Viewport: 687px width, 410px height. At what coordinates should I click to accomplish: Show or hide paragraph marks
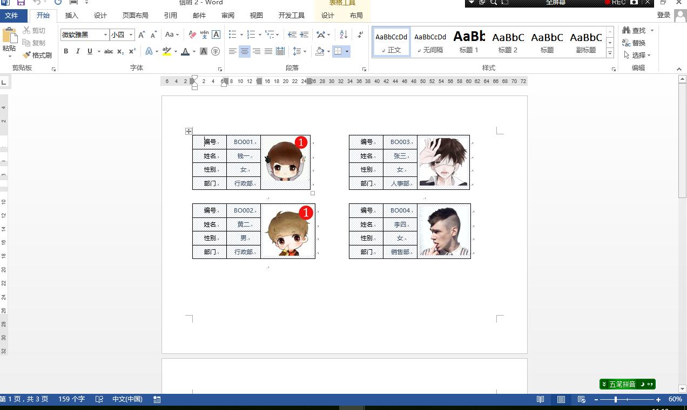(x=360, y=35)
